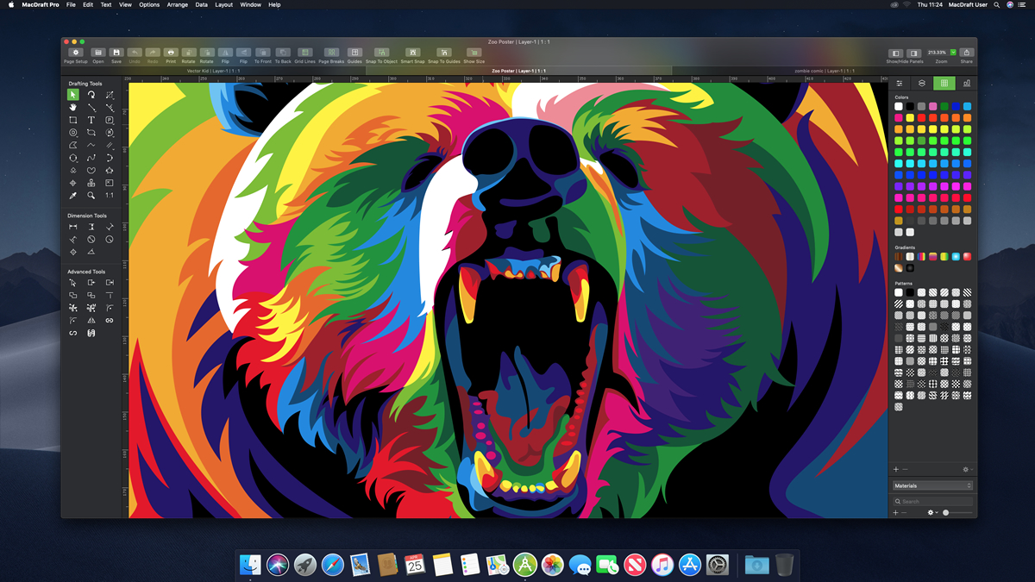Select the Hand pan tool
The image size is (1035, 582).
tap(73, 107)
